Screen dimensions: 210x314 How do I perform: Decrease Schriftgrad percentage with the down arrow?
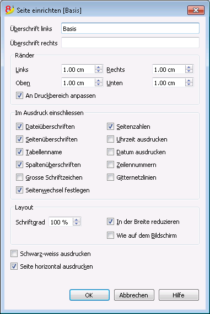click(x=77, y=224)
